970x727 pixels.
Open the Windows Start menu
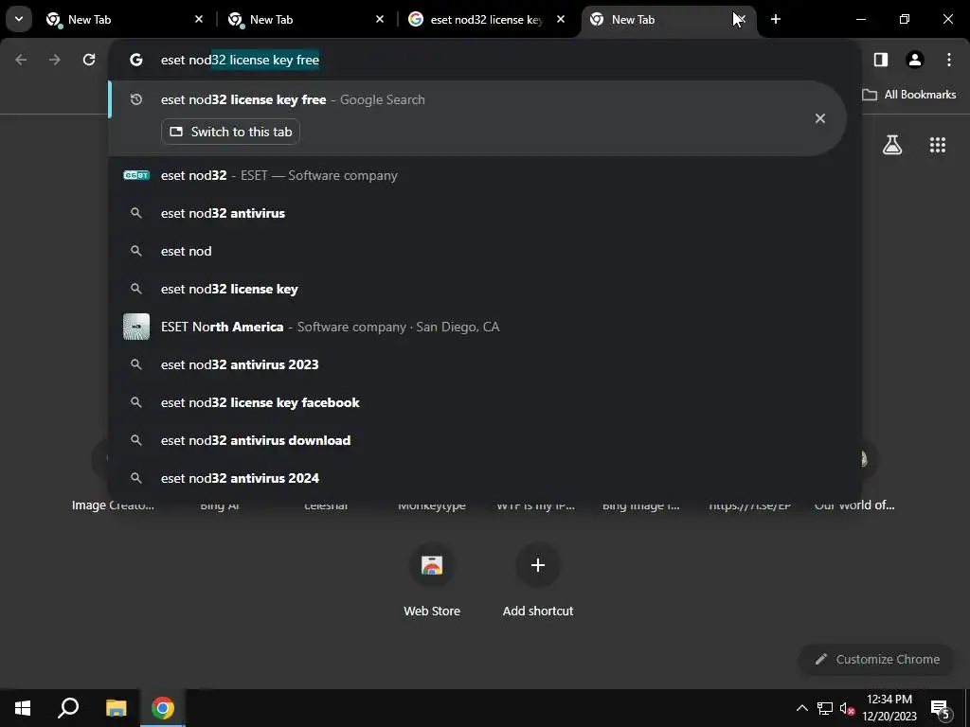coord(23,708)
